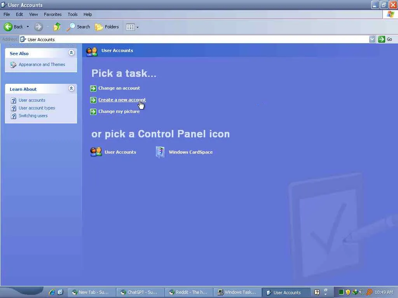Open the File menu
398x298 pixels.
coord(7,14)
